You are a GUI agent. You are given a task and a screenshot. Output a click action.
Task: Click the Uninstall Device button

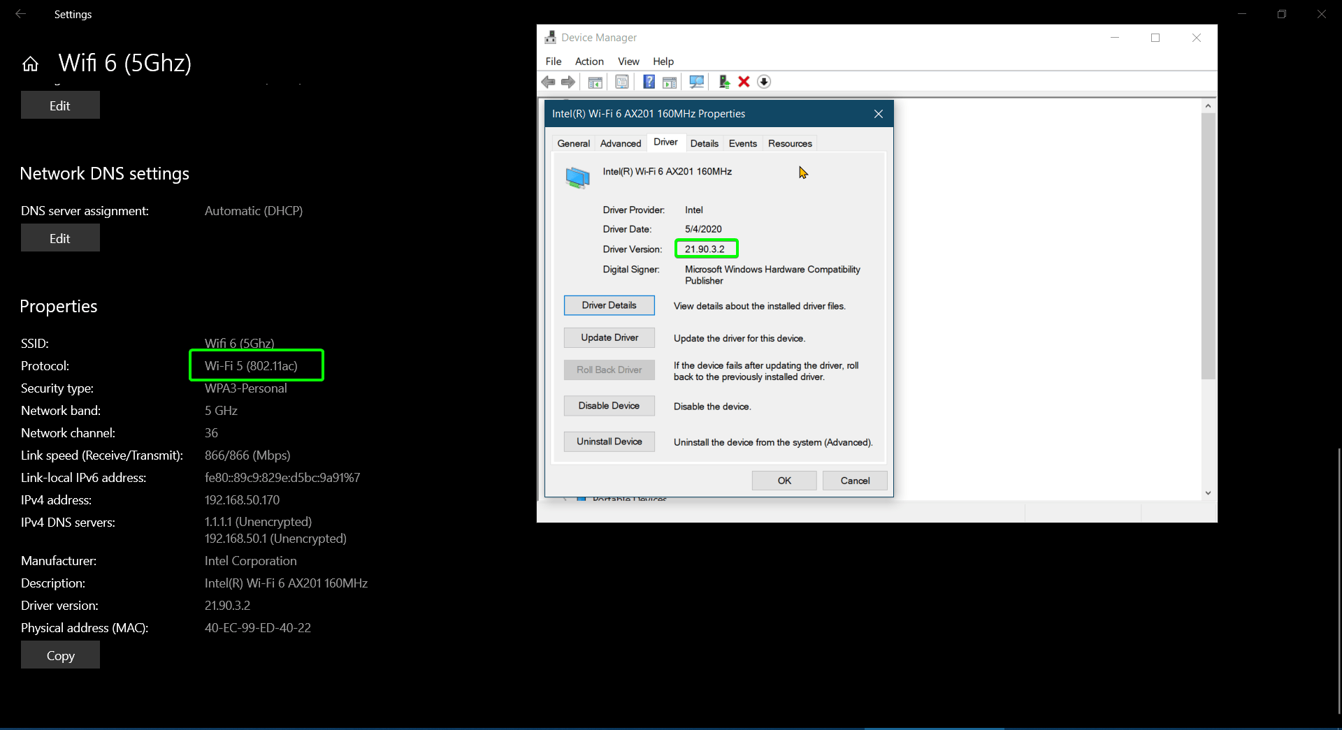609,441
